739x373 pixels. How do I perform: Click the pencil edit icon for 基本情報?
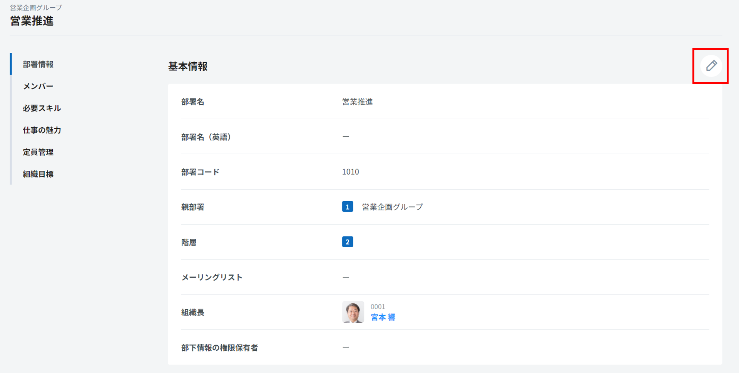[711, 66]
